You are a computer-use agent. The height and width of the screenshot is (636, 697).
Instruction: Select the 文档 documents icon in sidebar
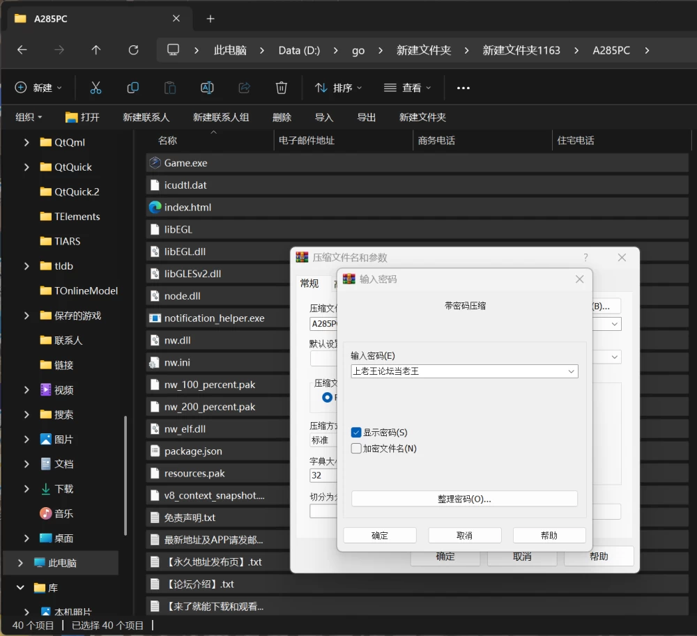45,464
